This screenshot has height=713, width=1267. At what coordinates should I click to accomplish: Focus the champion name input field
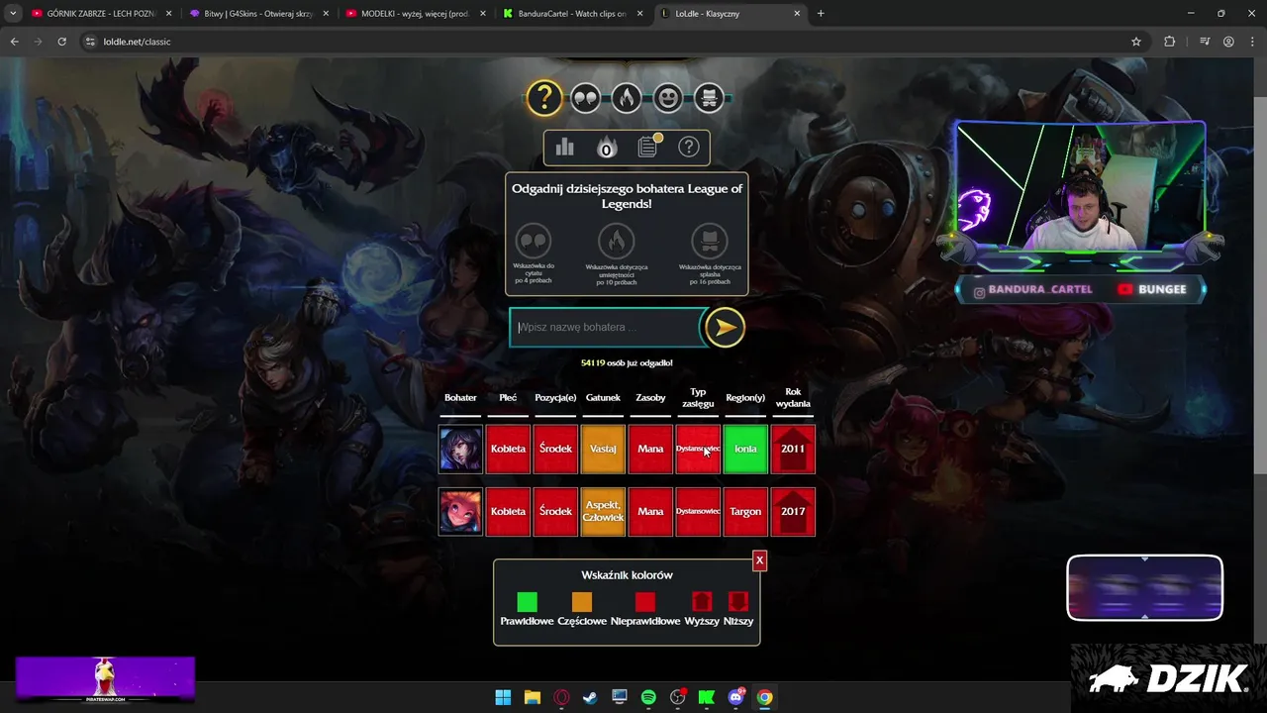tap(606, 328)
